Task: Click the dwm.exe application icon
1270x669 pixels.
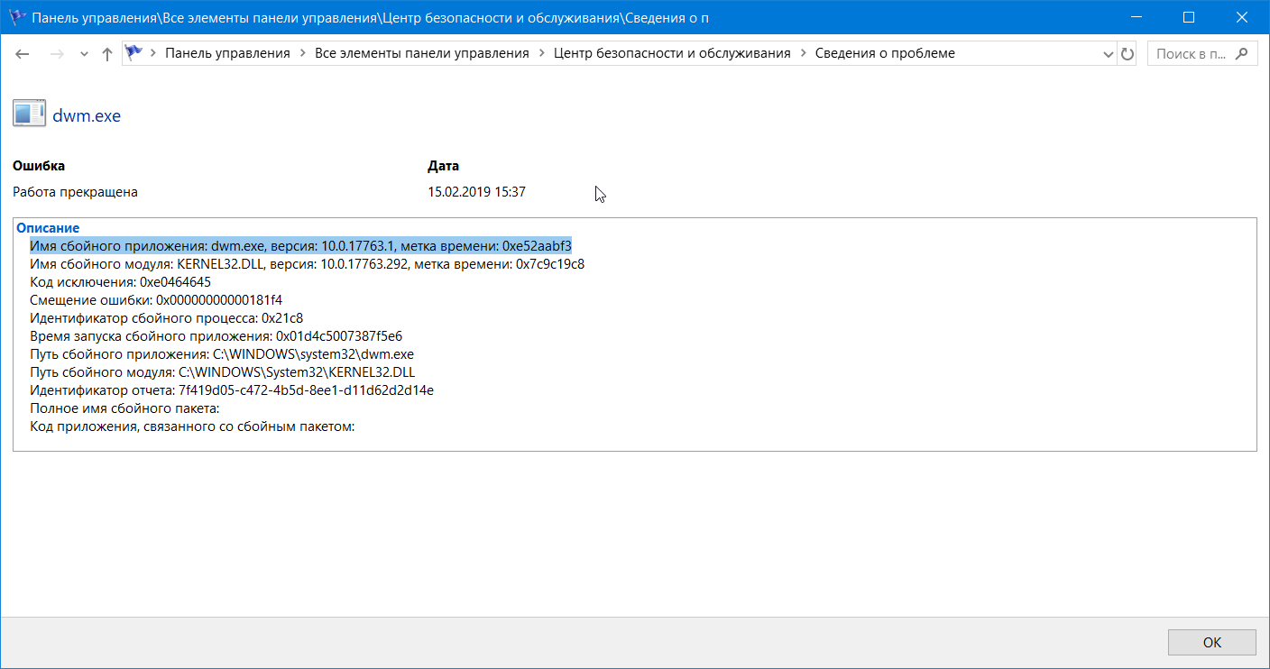Action: pyautogui.click(x=29, y=114)
